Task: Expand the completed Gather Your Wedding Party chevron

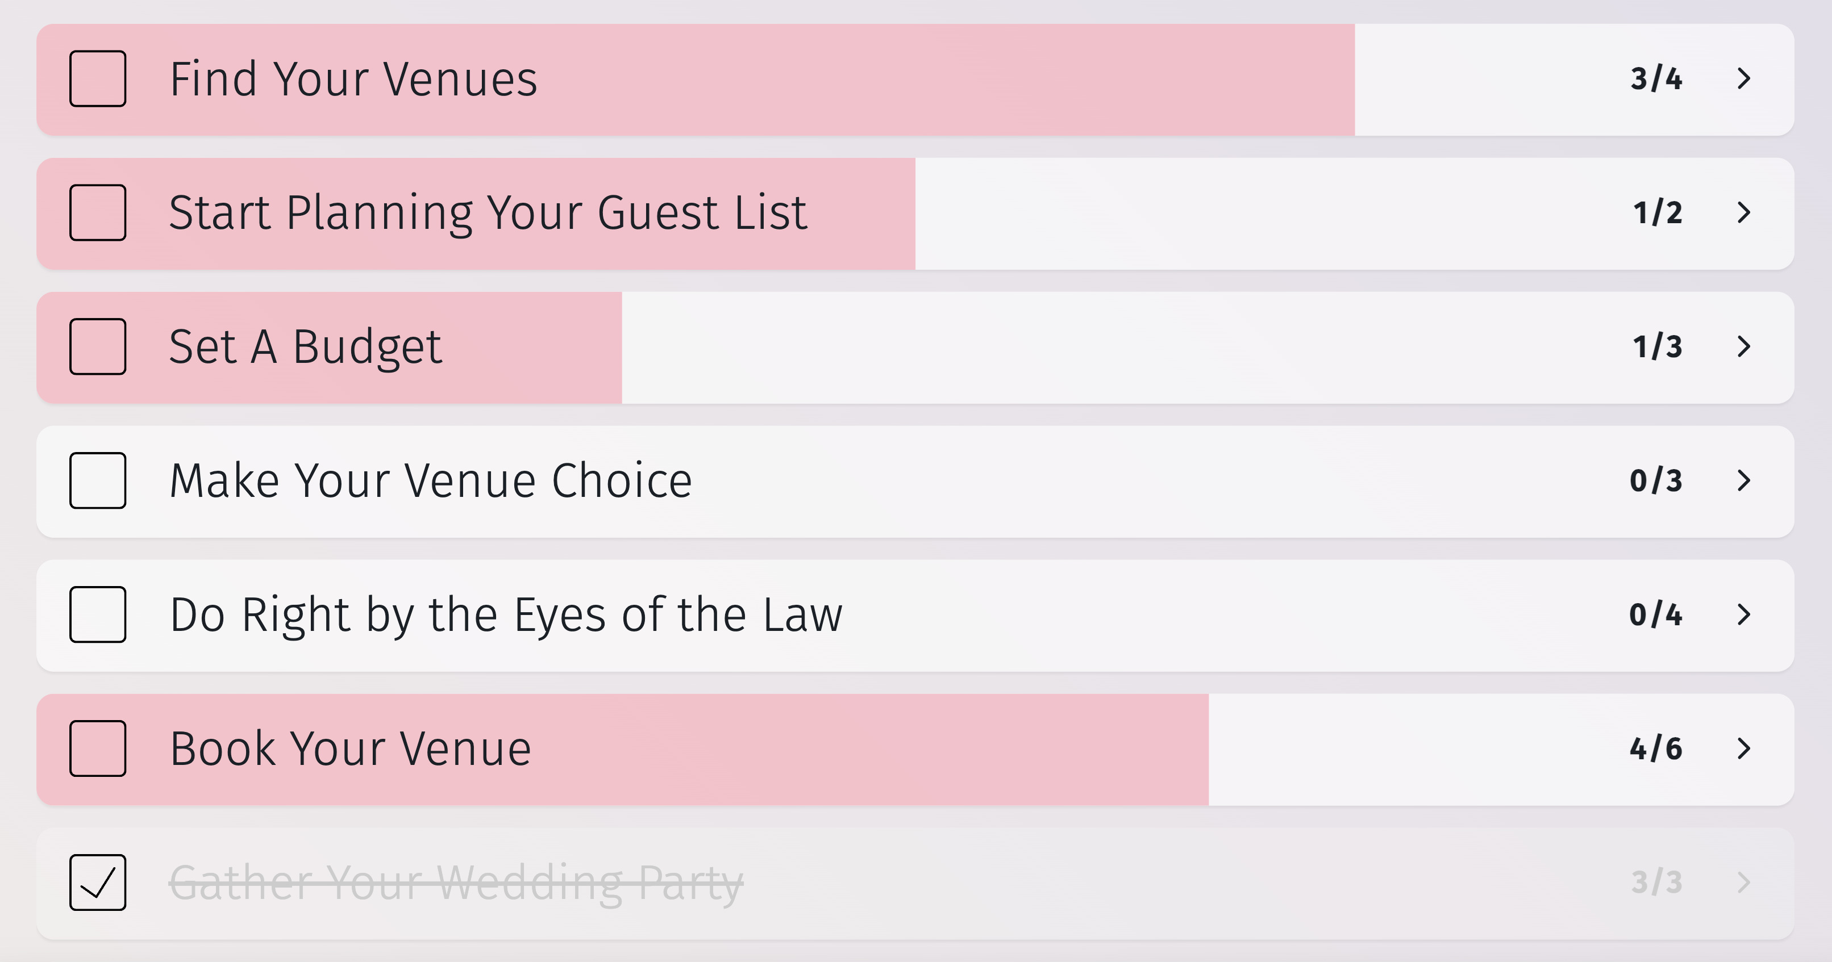Action: [x=1743, y=882]
